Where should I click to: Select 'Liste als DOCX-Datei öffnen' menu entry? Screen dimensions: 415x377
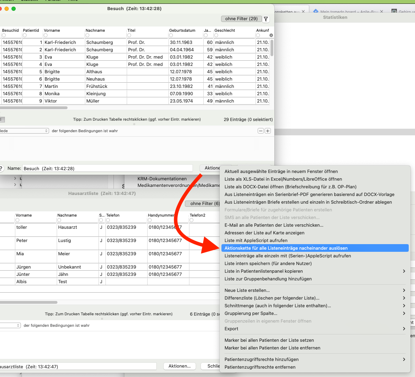coord(315,187)
